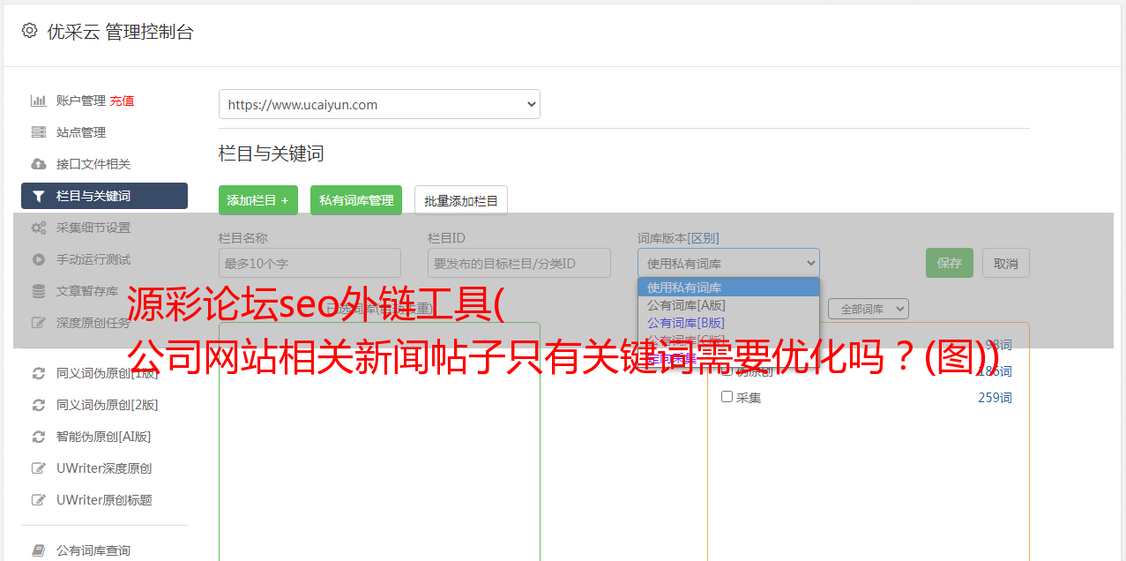Choose 公有词库[B版] from the list
This screenshot has width=1126, height=561.
pyautogui.click(x=728, y=323)
